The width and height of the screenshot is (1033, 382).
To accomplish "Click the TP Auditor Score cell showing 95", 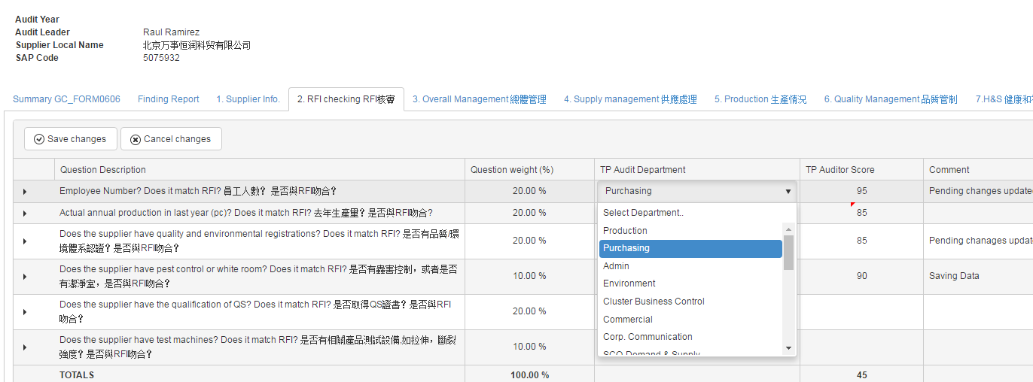I will tap(861, 191).
